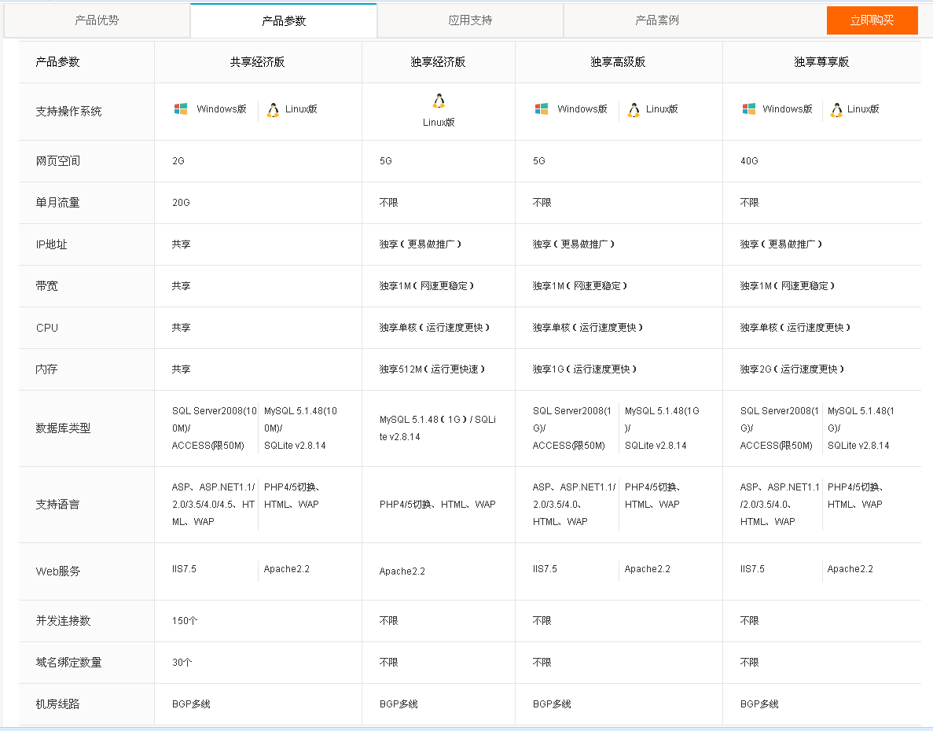933x731 pixels.
Task: Click Linux版 label under 共享经济版
Action: [x=301, y=108]
